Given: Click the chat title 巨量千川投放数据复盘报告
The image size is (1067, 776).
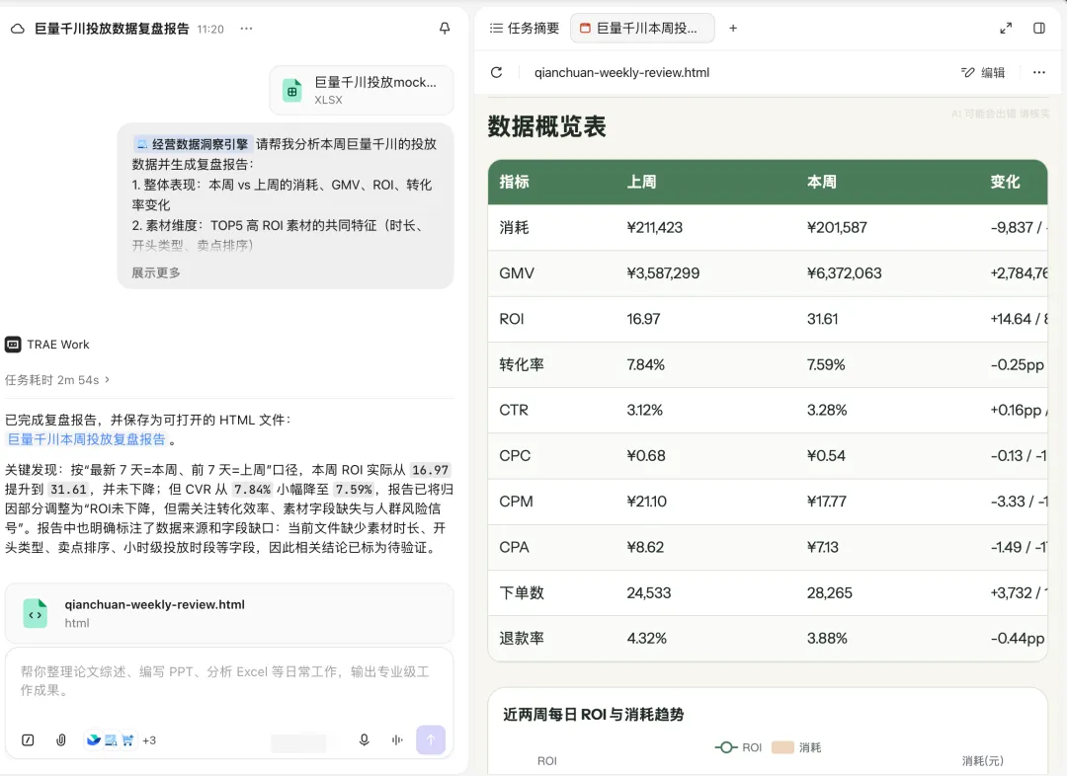Looking at the screenshot, I should point(112,29).
